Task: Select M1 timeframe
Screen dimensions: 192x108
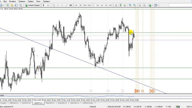Action: point(76,5)
